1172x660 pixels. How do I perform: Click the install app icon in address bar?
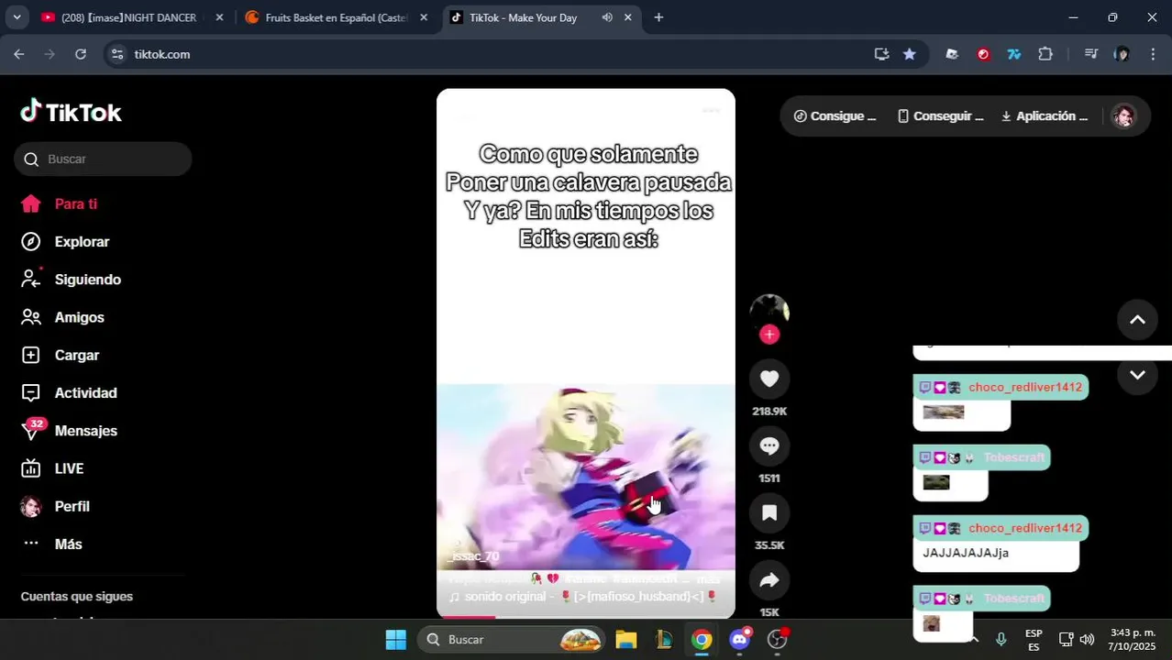tap(881, 54)
